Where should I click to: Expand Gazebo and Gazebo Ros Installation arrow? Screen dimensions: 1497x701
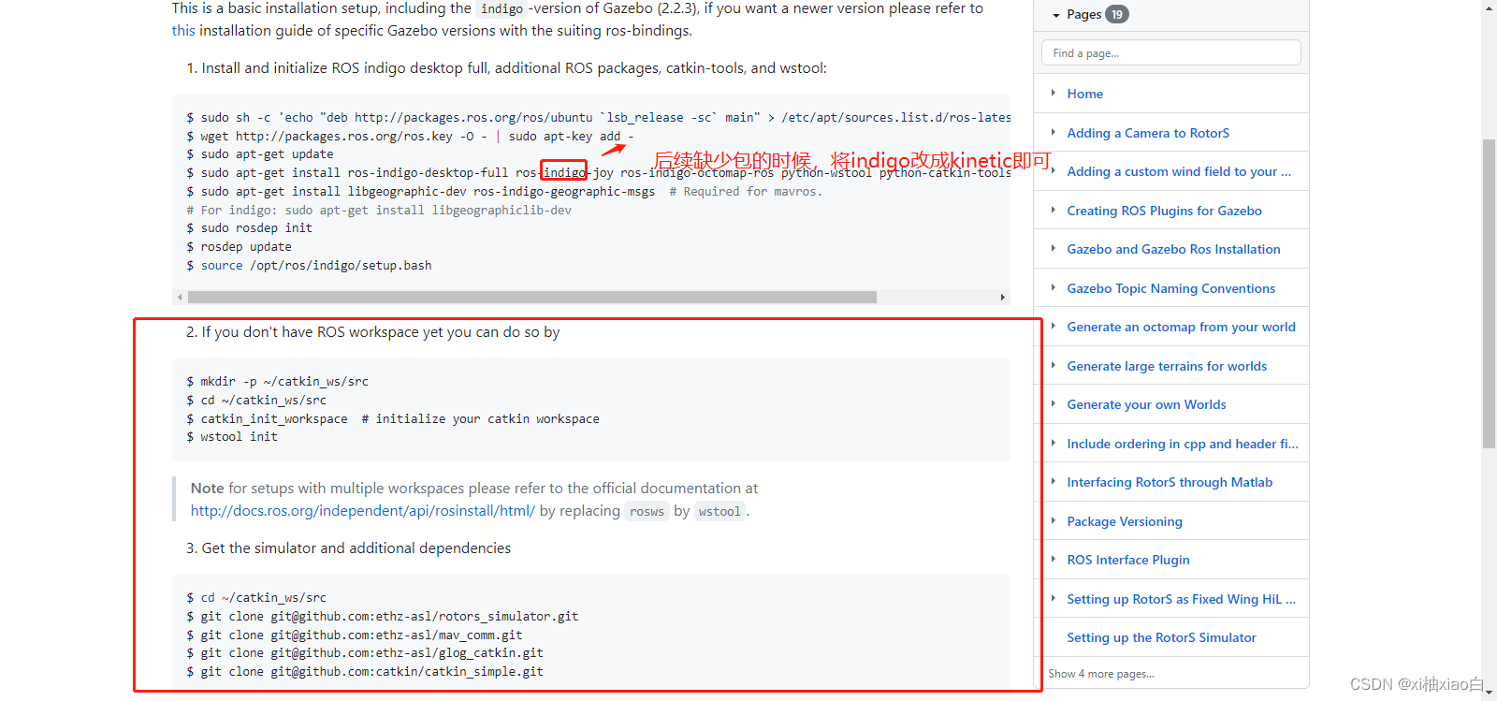(x=1054, y=248)
